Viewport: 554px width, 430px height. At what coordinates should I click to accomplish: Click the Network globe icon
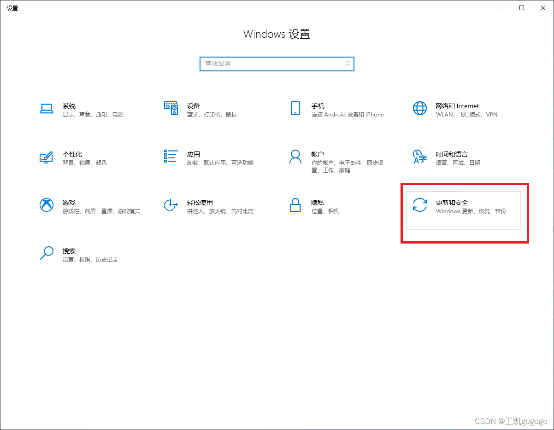420,108
